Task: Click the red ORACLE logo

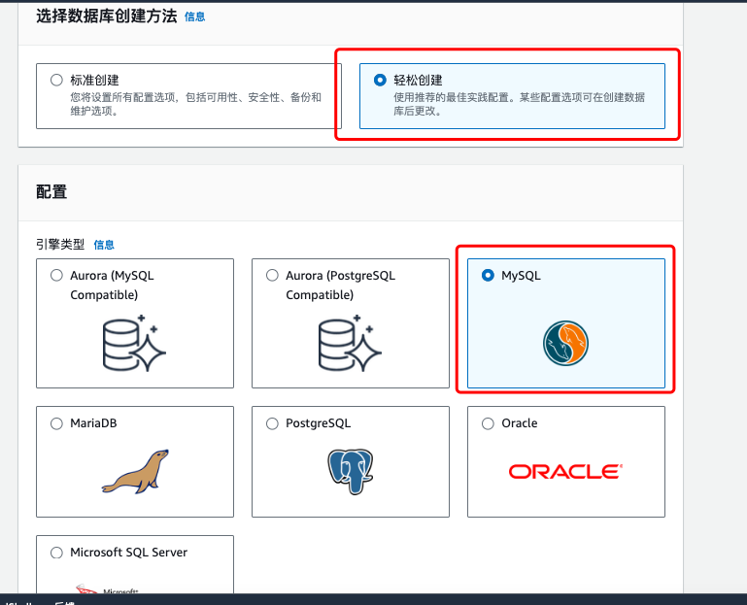Action: coord(565,471)
